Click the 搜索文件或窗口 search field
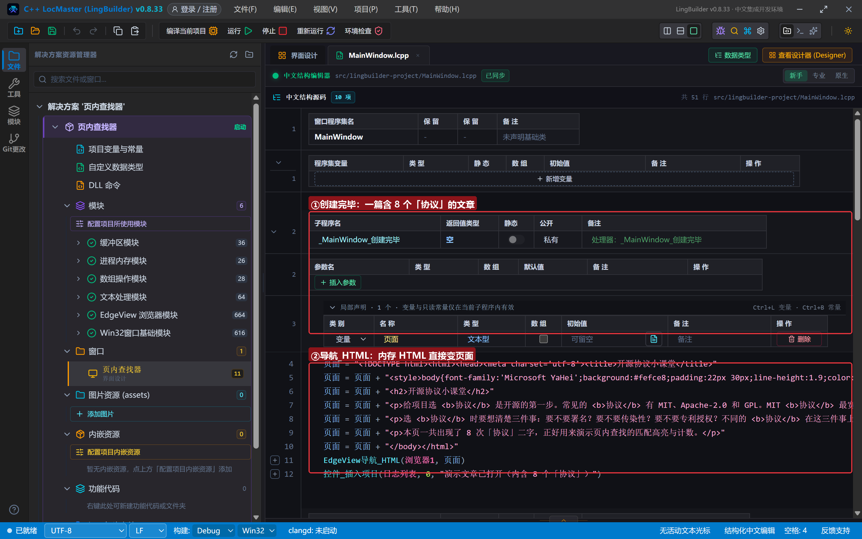 pos(145,79)
